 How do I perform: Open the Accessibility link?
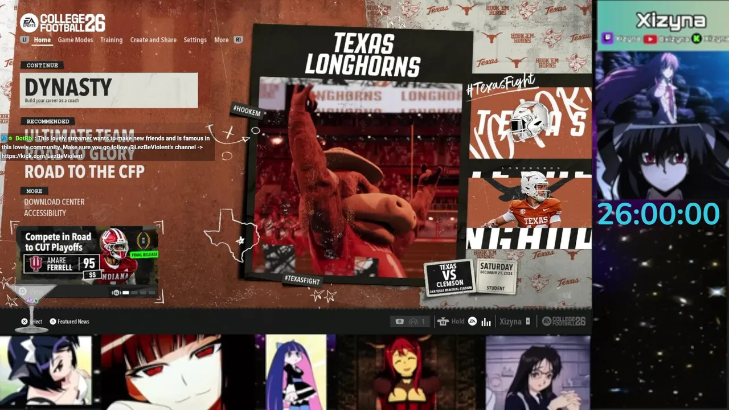(x=45, y=213)
